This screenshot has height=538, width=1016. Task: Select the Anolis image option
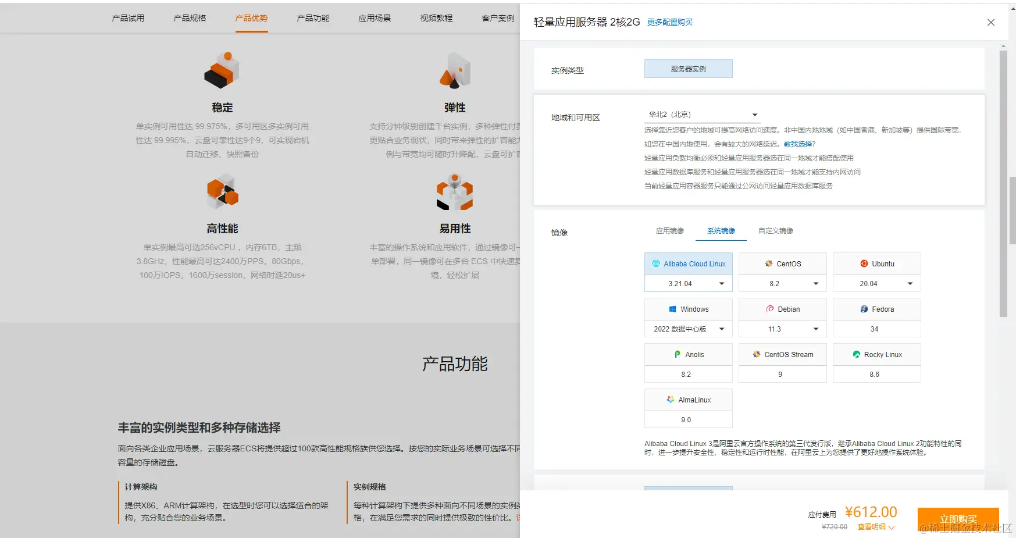point(689,354)
